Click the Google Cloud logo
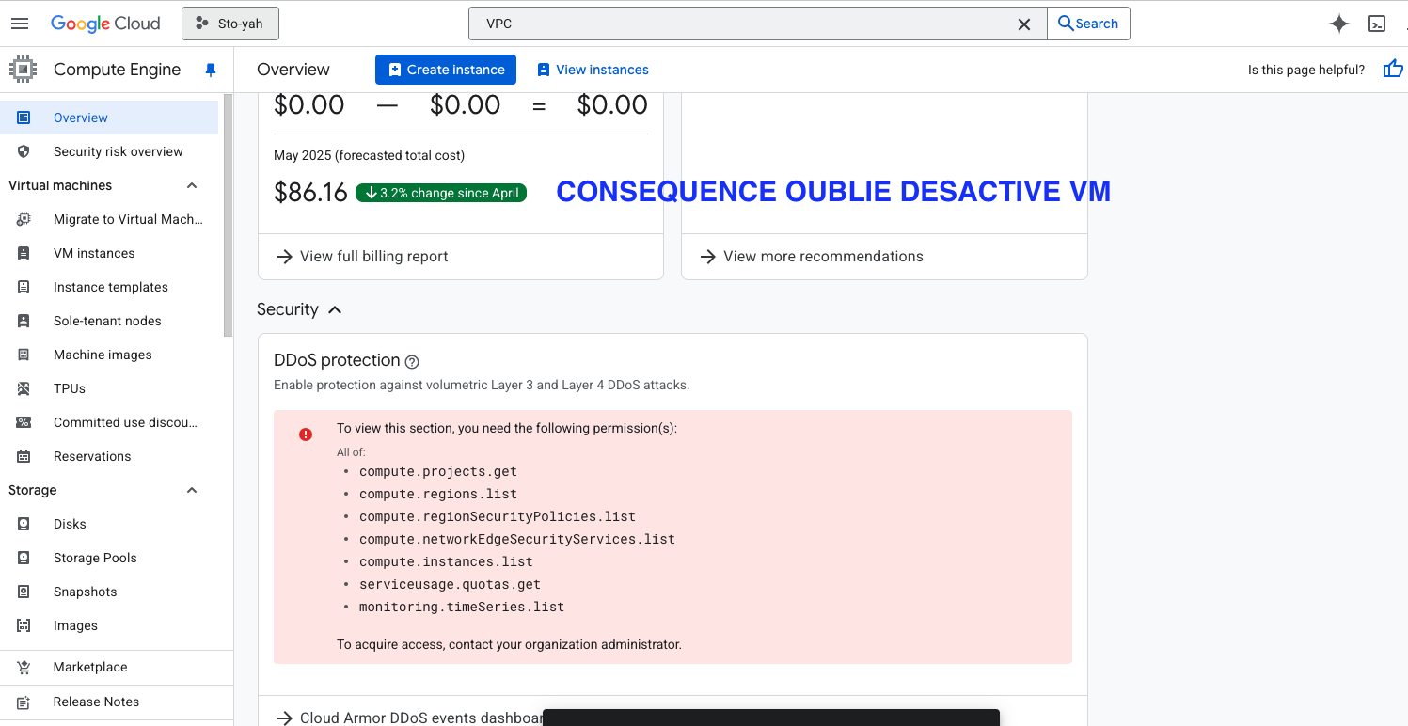 coord(105,23)
